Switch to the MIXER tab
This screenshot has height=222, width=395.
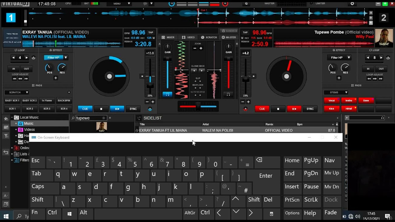pyautogui.click(x=168, y=37)
